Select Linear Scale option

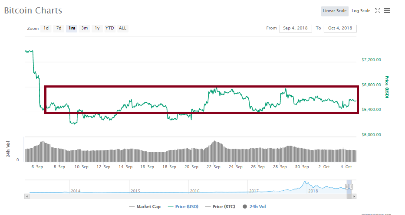[334, 11]
